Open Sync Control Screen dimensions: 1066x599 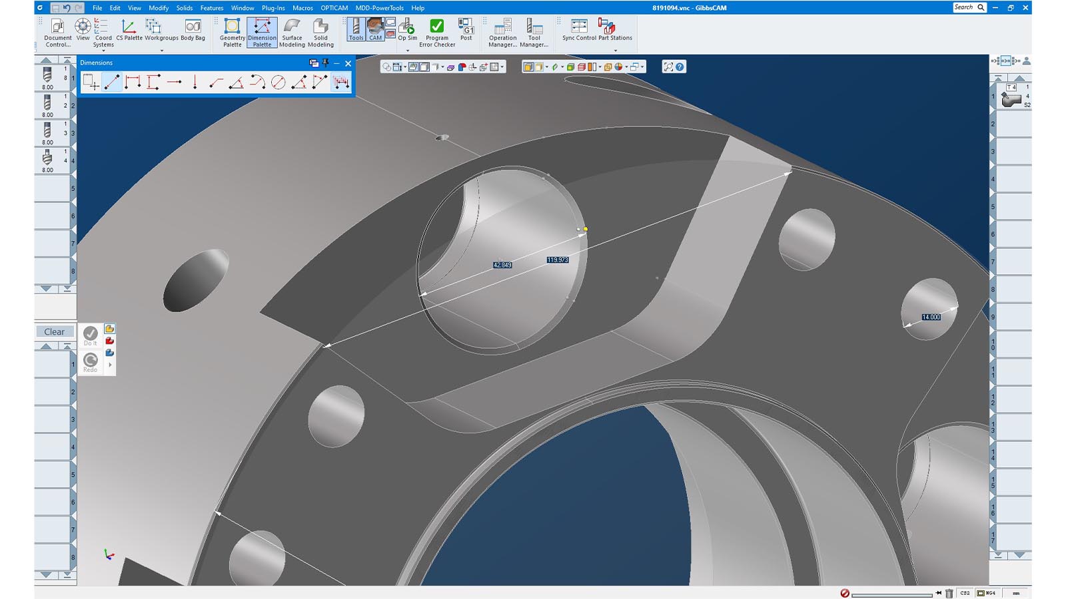click(x=579, y=30)
